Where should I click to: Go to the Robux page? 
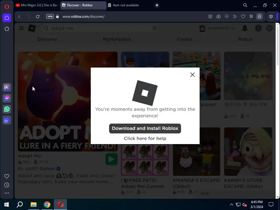pyautogui.click(x=245, y=39)
